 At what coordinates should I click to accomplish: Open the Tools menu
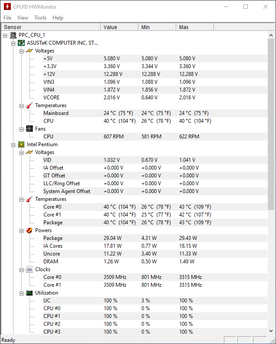point(40,18)
